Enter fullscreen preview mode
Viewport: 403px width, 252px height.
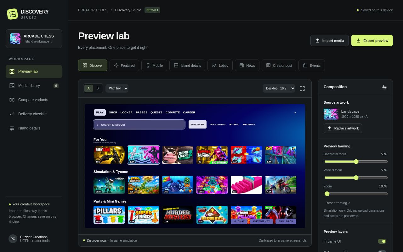pyautogui.click(x=302, y=89)
